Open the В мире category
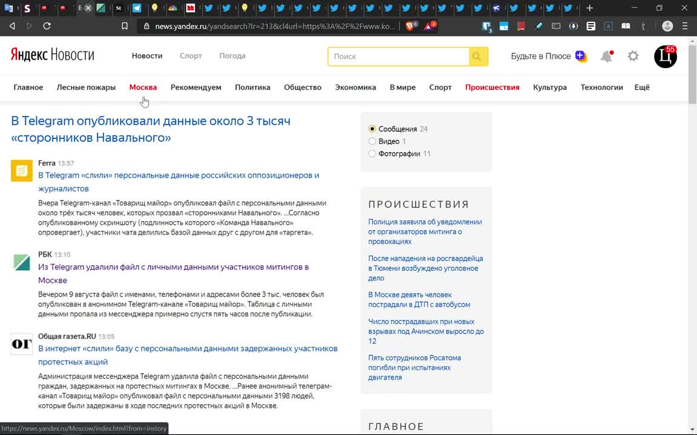The width and height of the screenshot is (697, 435). 403,88
